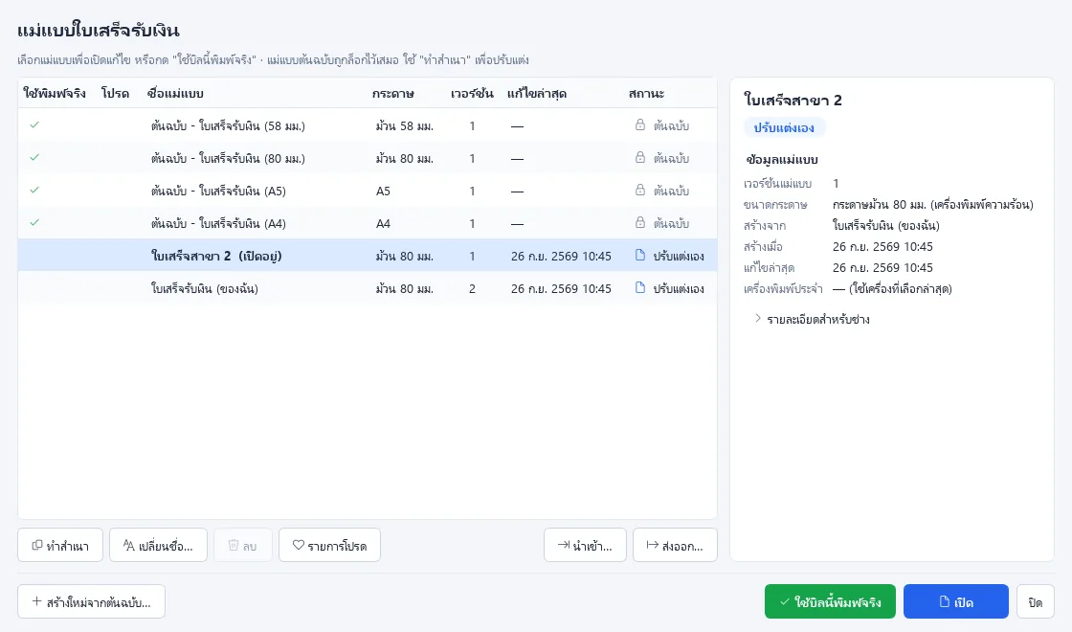The image size is (1072, 632).
Task: Click the green ใช้บิลนี้พิมพ์จริง button
Action: 830,602
